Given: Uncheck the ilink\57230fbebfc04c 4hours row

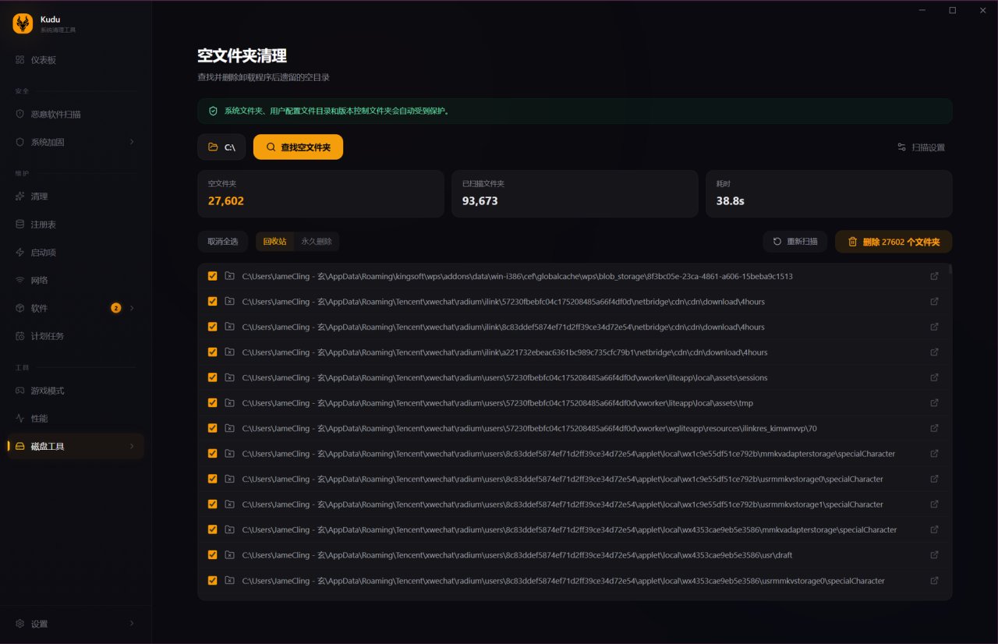Looking at the screenshot, I should pos(212,302).
